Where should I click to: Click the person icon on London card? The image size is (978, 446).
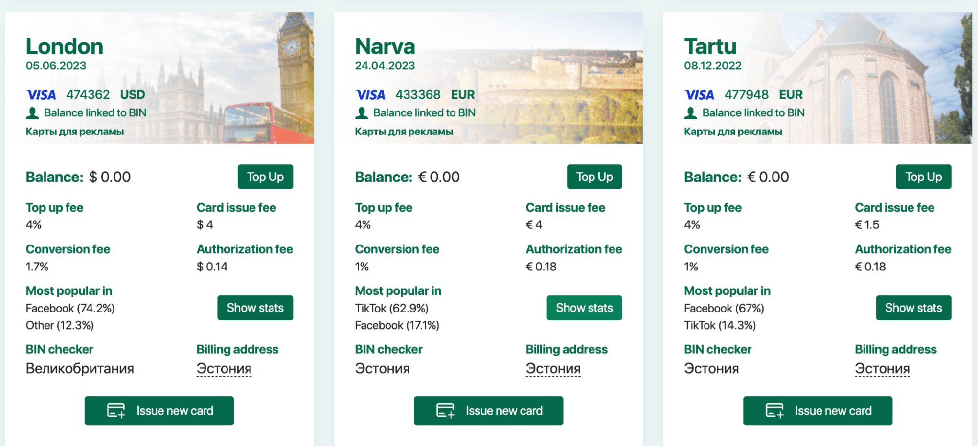pos(32,113)
